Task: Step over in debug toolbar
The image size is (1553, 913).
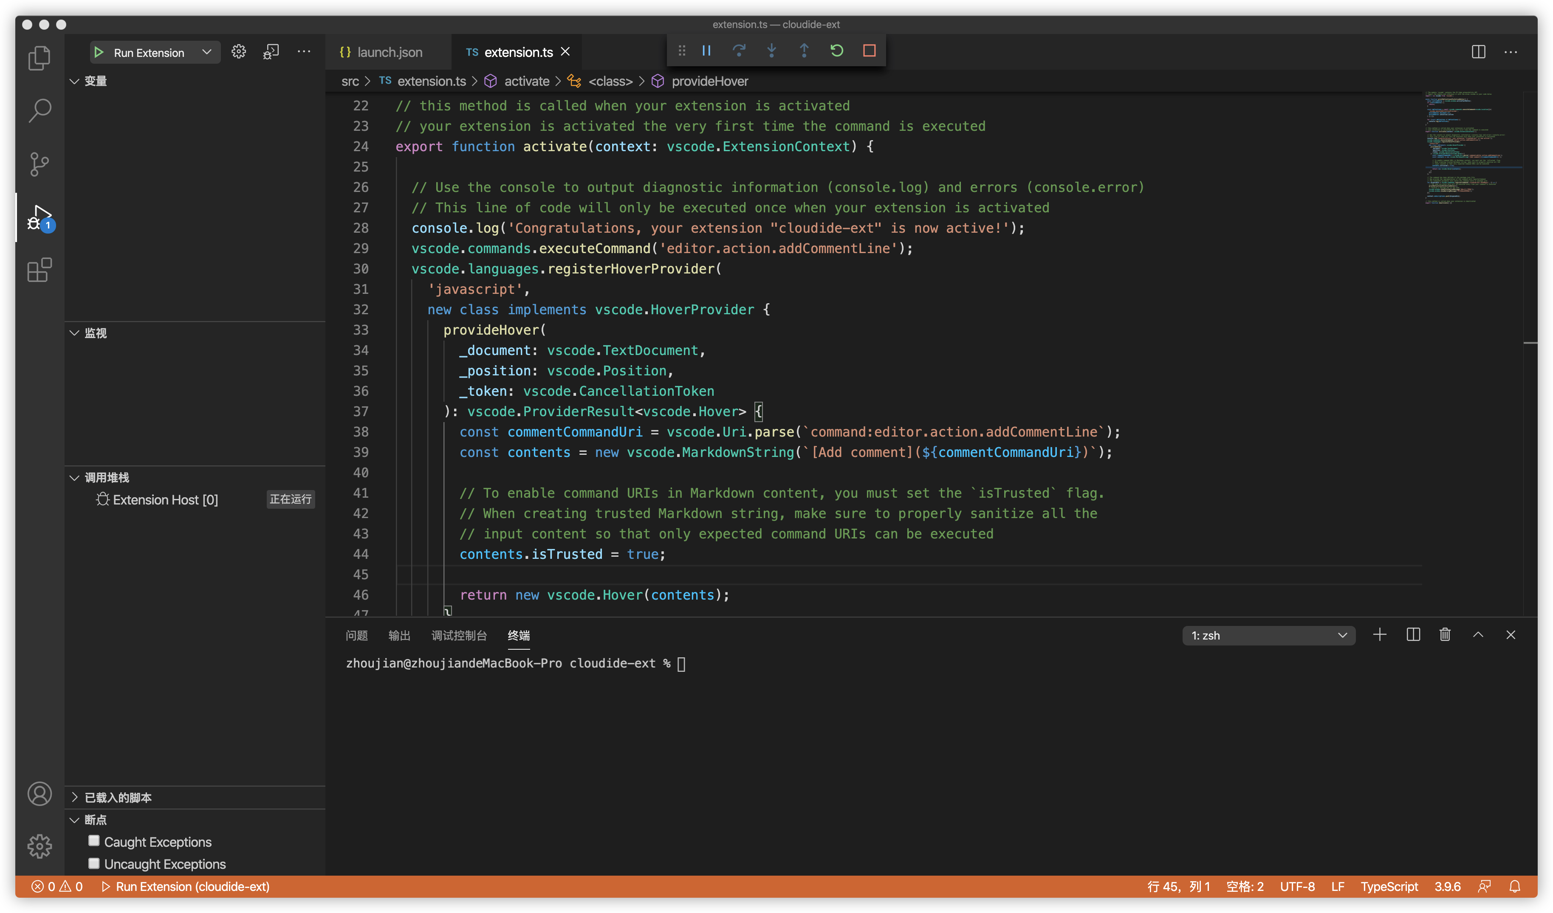Action: (x=739, y=51)
